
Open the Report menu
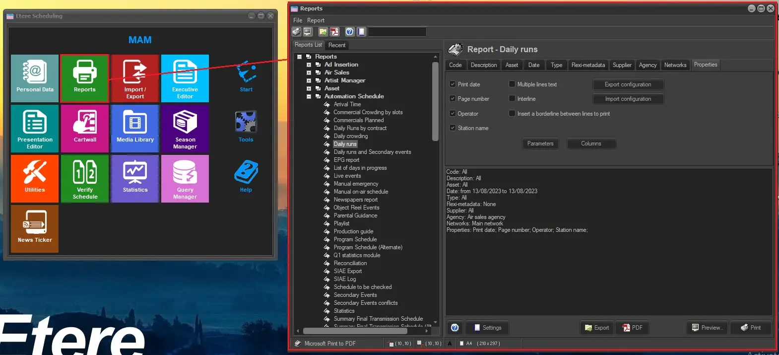pos(316,20)
